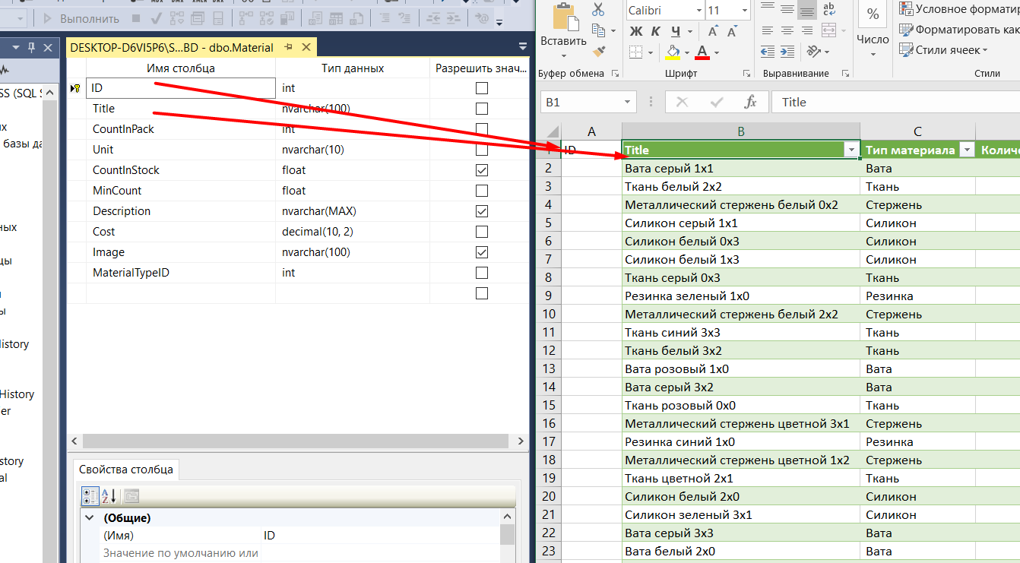Click the designer horizontal scrollbar
The width and height of the screenshot is (1020, 563).
[296, 441]
